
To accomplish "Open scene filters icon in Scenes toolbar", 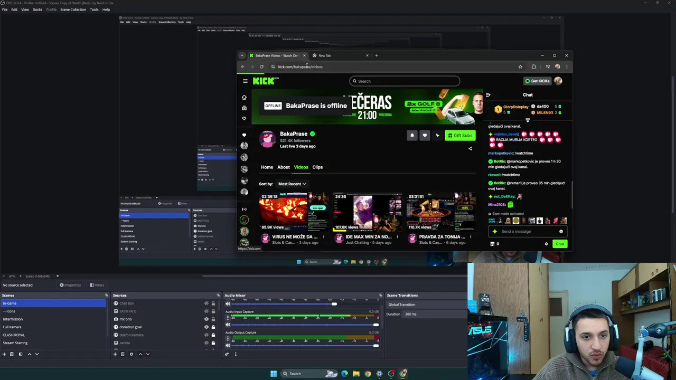I will [21, 354].
